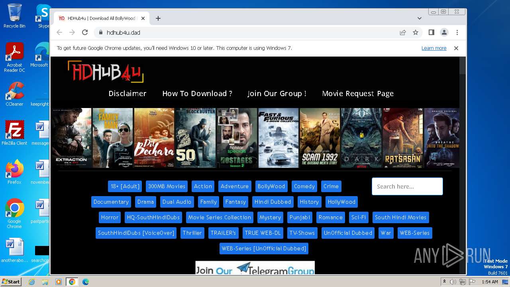Open the Google Chrome desktop icon
510x287 pixels.
pyautogui.click(x=14, y=214)
